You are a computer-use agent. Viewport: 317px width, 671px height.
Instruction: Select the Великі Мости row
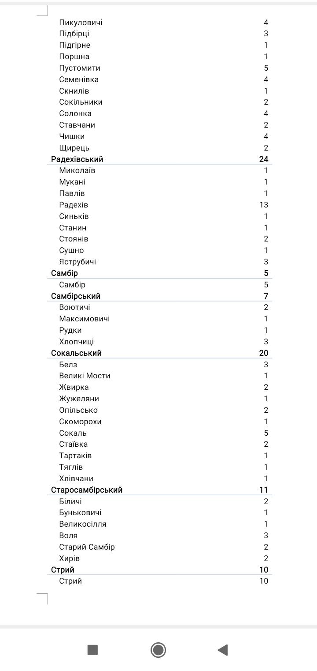point(85,376)
